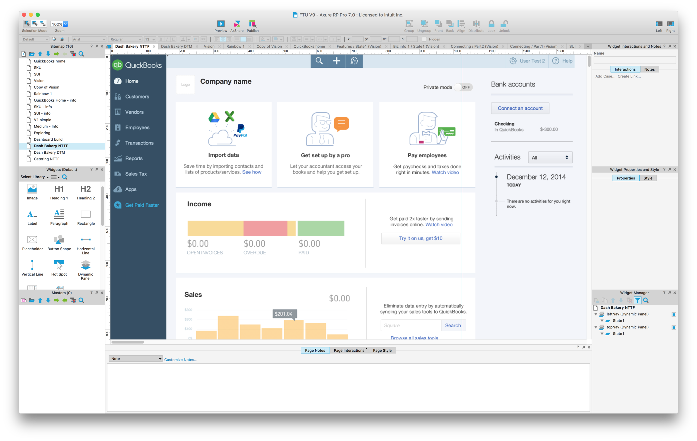The width and height of the screenshot is (697, 441).
Task: Open the Select Library dropdown
Action: (x=35, y=177)
